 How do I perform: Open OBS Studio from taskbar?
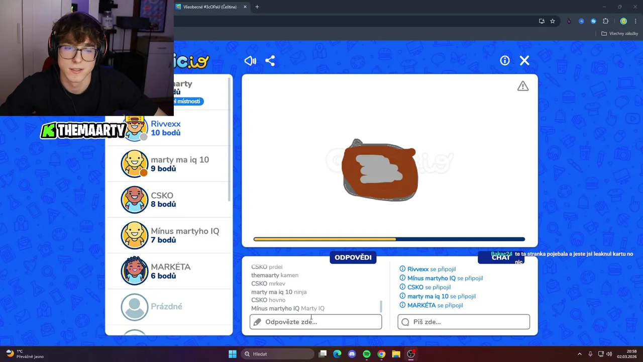click(411, 354)
